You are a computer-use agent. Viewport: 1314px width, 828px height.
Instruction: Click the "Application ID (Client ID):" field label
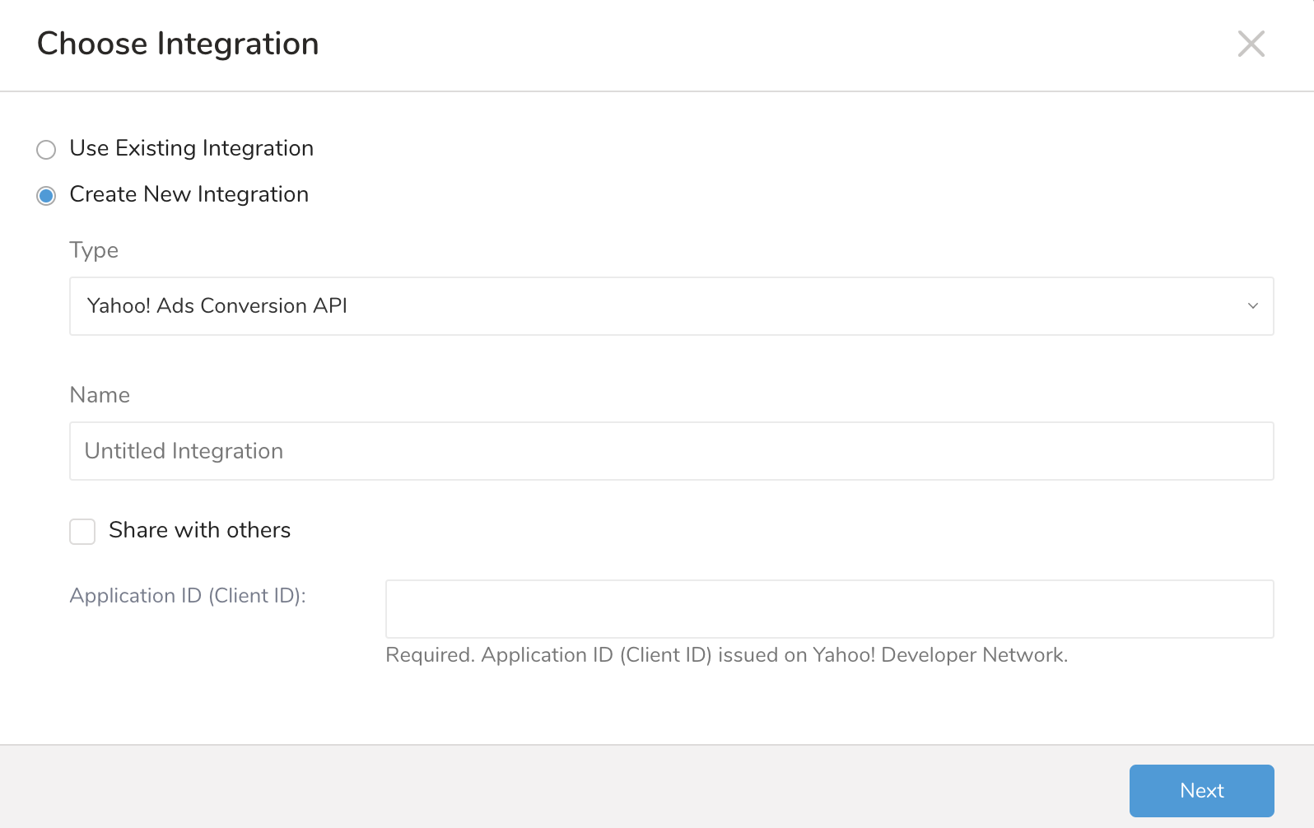(x=188, y=596)
